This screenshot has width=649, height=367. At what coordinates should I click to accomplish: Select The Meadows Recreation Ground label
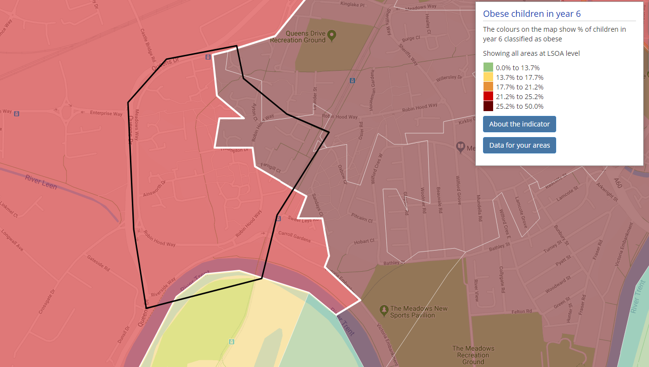click(473, 355)
